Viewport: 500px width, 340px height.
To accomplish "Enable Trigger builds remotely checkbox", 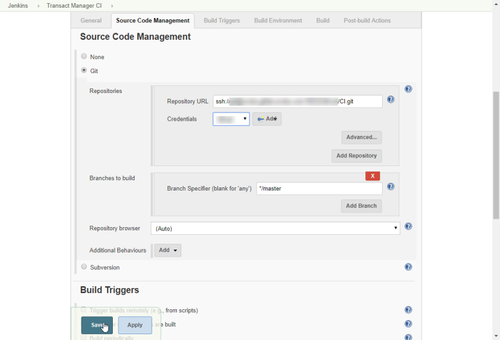I will (x=83, y=309).
